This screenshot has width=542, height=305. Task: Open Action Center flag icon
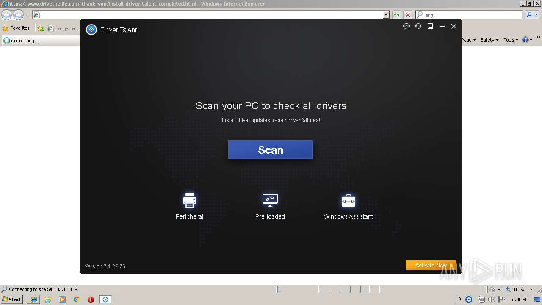[501, 299]
